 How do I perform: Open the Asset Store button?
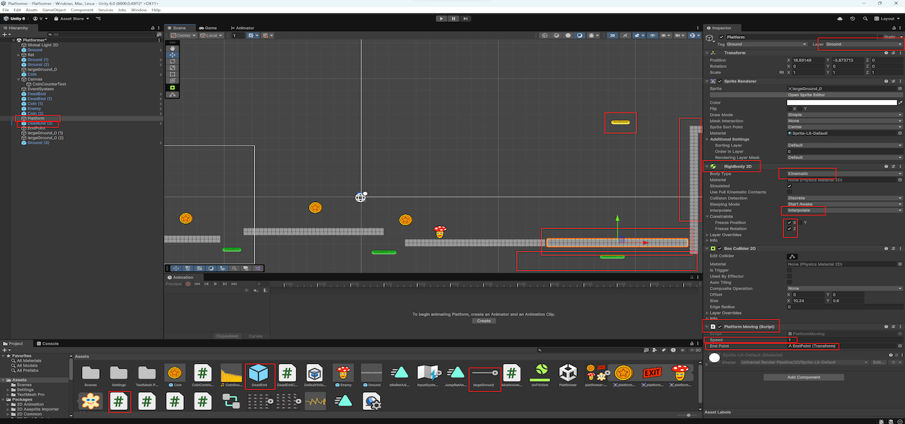pos(72,18)
